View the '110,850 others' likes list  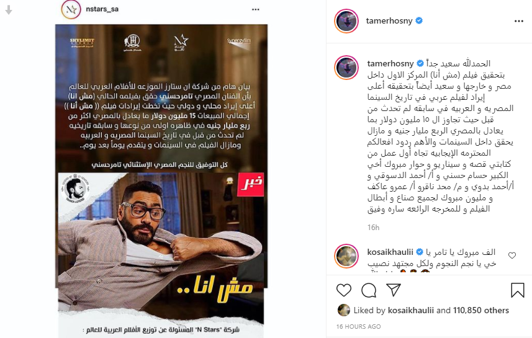tap(480, 310)
